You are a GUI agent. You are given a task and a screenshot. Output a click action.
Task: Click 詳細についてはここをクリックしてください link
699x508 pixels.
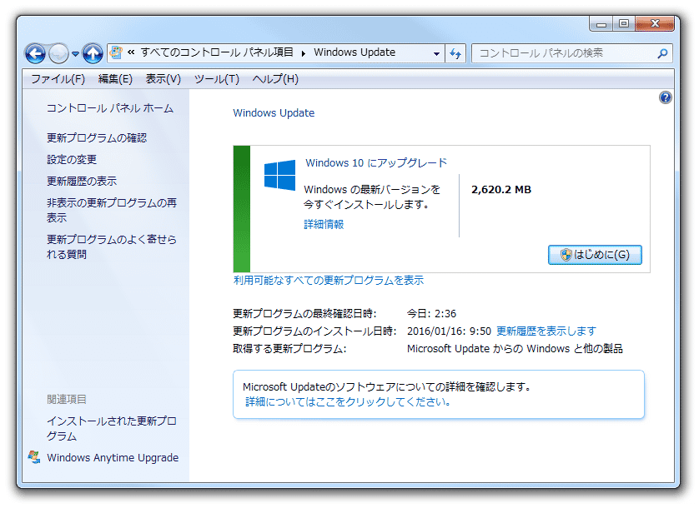348,402
